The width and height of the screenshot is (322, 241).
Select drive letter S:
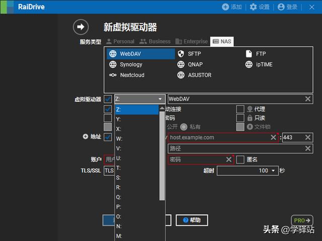tap(136, 178)
